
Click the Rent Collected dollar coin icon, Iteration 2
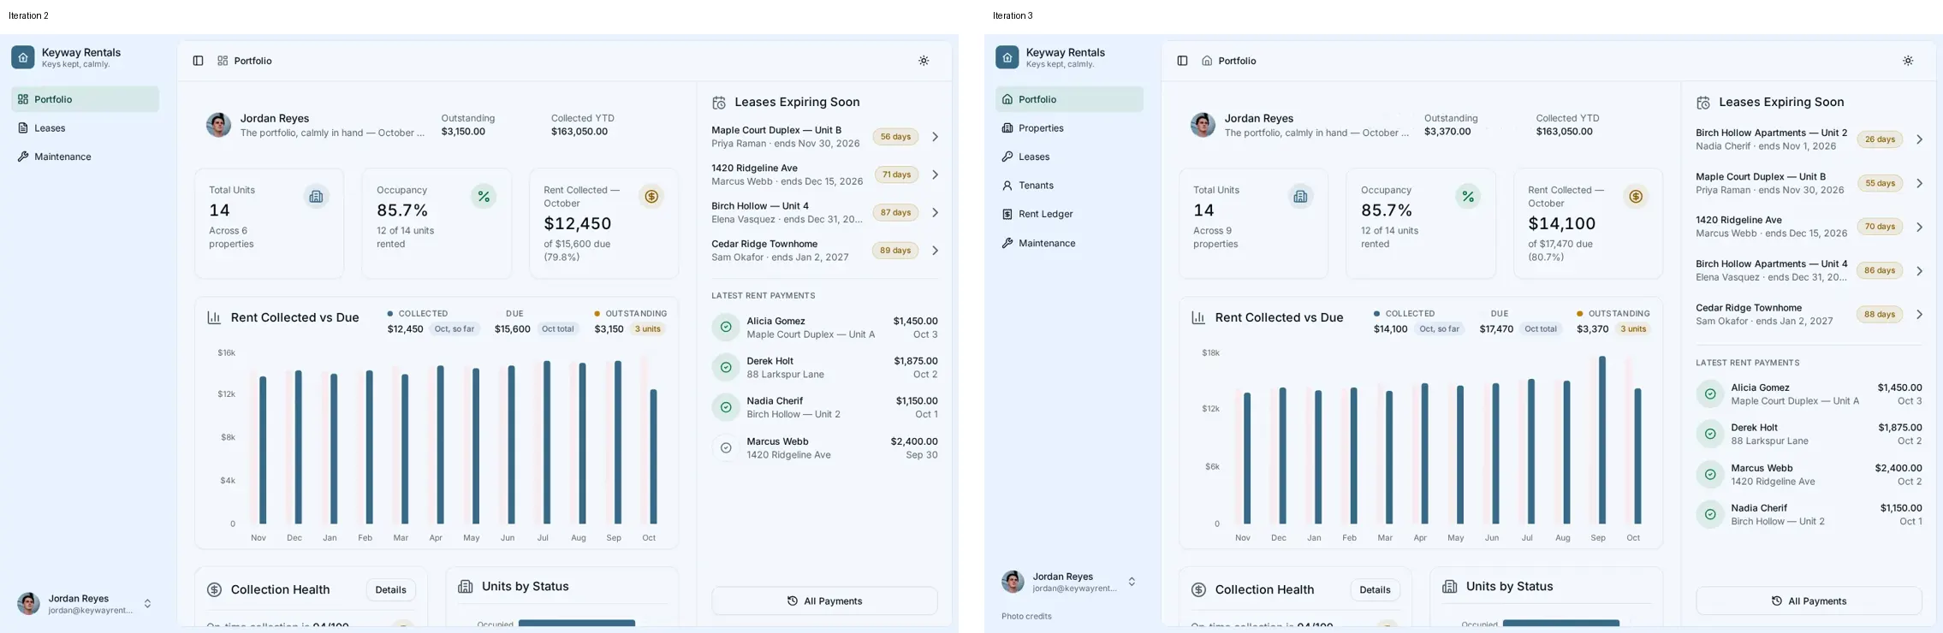pos(651,197)
